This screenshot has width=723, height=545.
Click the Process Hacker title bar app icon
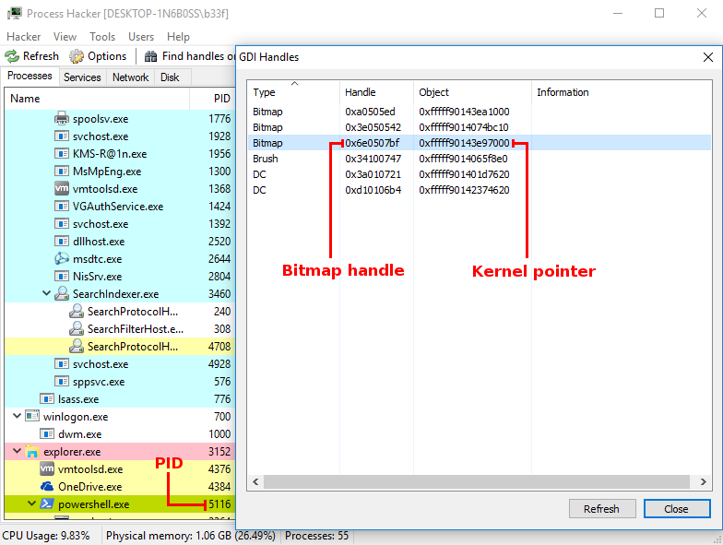tap(14, 13)
